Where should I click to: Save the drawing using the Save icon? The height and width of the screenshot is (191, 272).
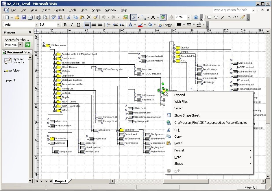pos(24,17)
